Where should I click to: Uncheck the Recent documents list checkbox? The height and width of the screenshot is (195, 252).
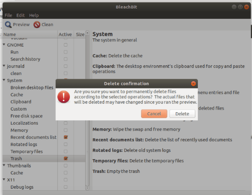(x=66, y=137)
